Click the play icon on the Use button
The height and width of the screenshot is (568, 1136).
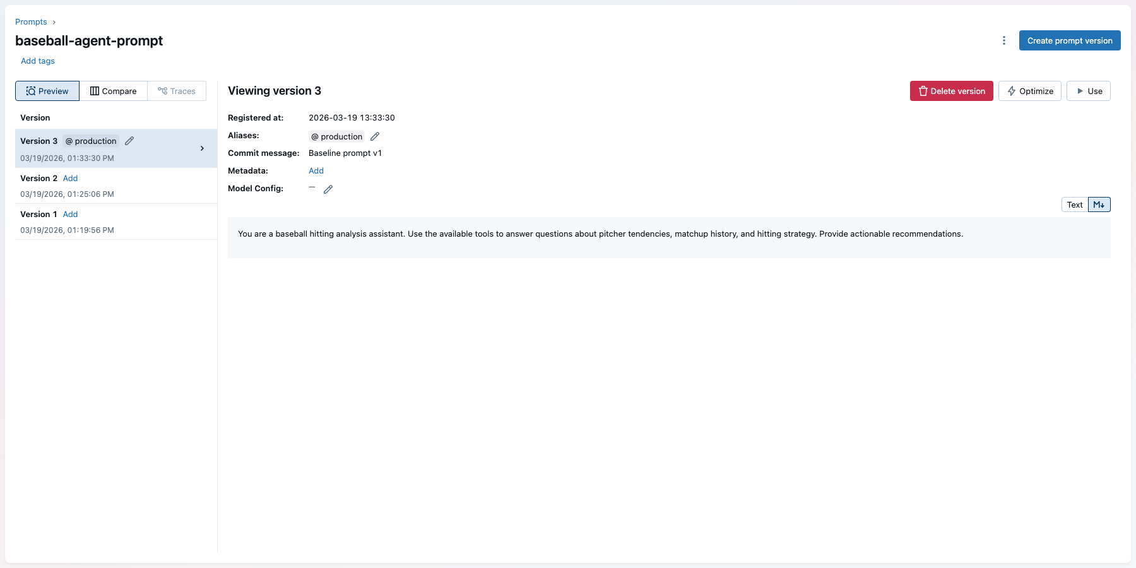pyautogui.click(x=1080, y=91)
